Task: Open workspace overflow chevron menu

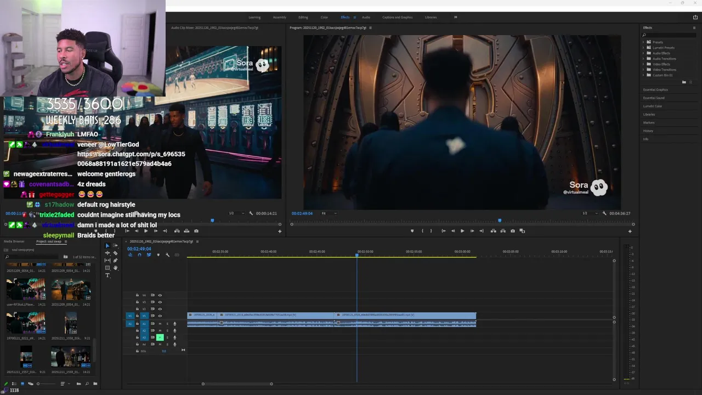Action: tap(455, 17)
